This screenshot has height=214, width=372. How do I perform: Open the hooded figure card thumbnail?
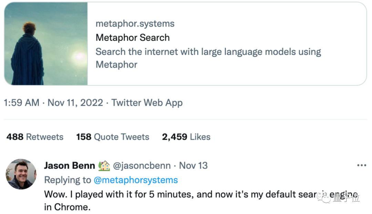tap(46, 44)
